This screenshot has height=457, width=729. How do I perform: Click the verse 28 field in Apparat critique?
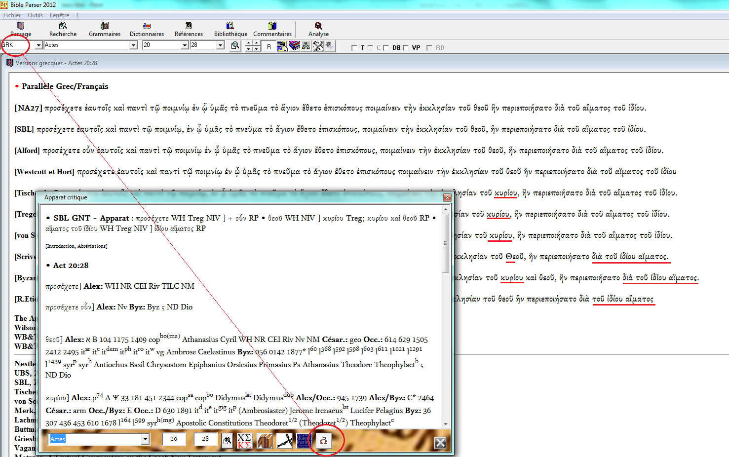205,439
